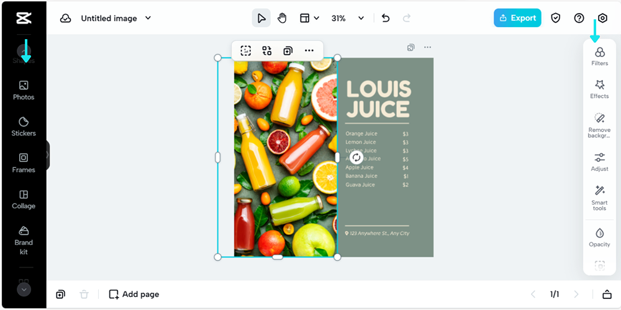The image size is (621, 310).
Task: Undo the last action
Action: [386, 18]
